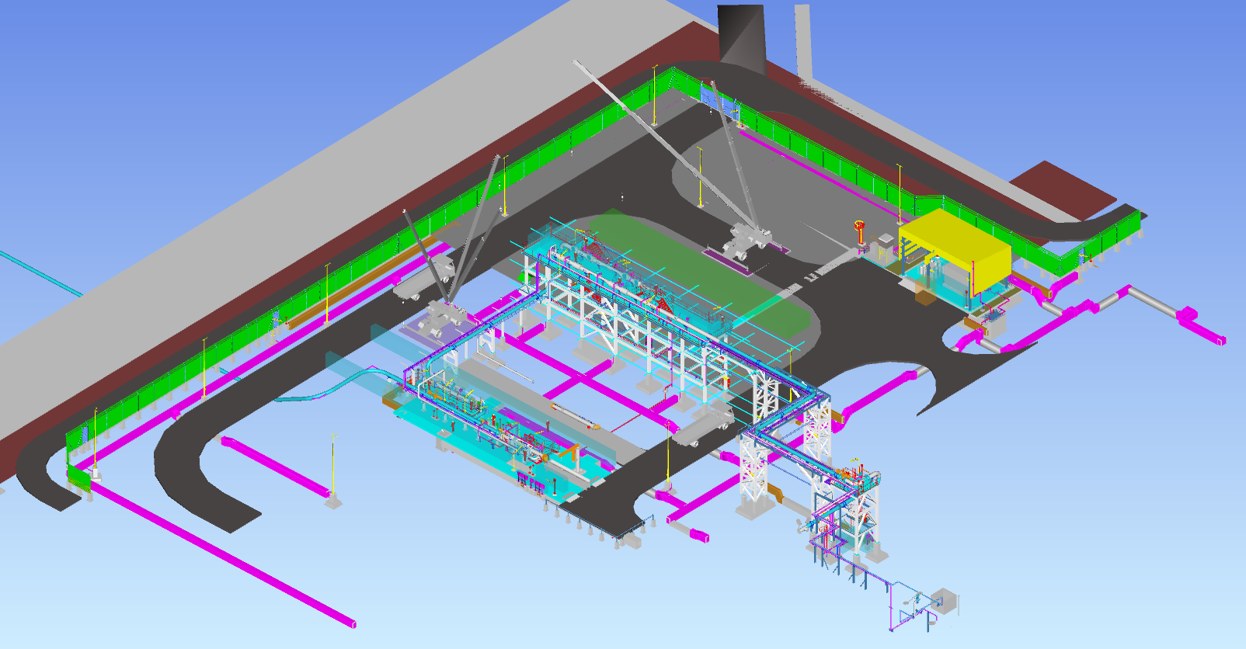Select the tall grey column next to the chimney
Image resolution: width=1246 pixels, height=649 pixels.
pos(802,40)
